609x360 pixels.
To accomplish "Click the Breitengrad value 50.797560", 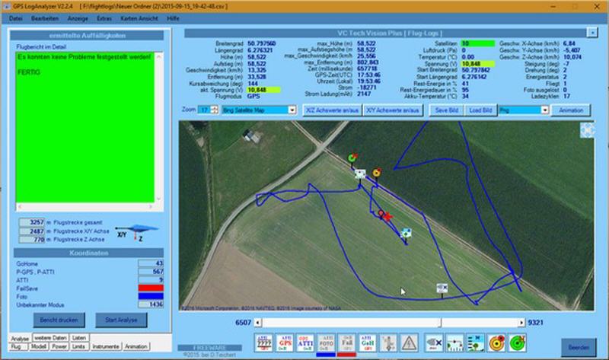I will click(261, 43).
